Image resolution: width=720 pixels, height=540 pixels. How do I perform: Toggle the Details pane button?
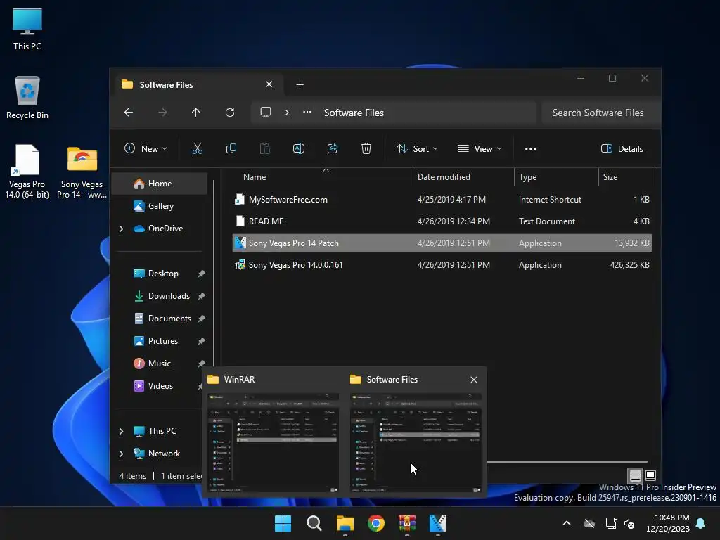(x=622, y=149)
